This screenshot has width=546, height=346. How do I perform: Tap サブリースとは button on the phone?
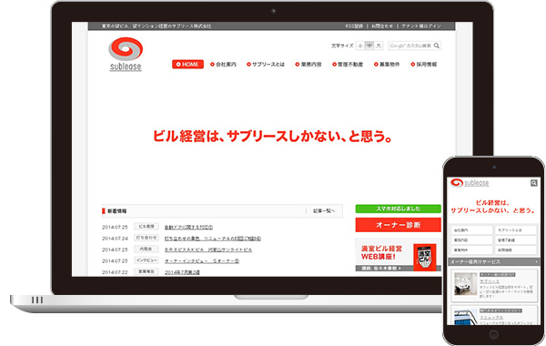(x=516, y=230)
